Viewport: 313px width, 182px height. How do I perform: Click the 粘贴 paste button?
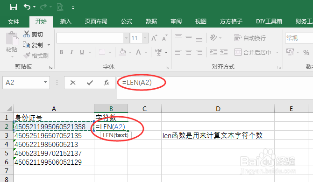coord(12,44)
